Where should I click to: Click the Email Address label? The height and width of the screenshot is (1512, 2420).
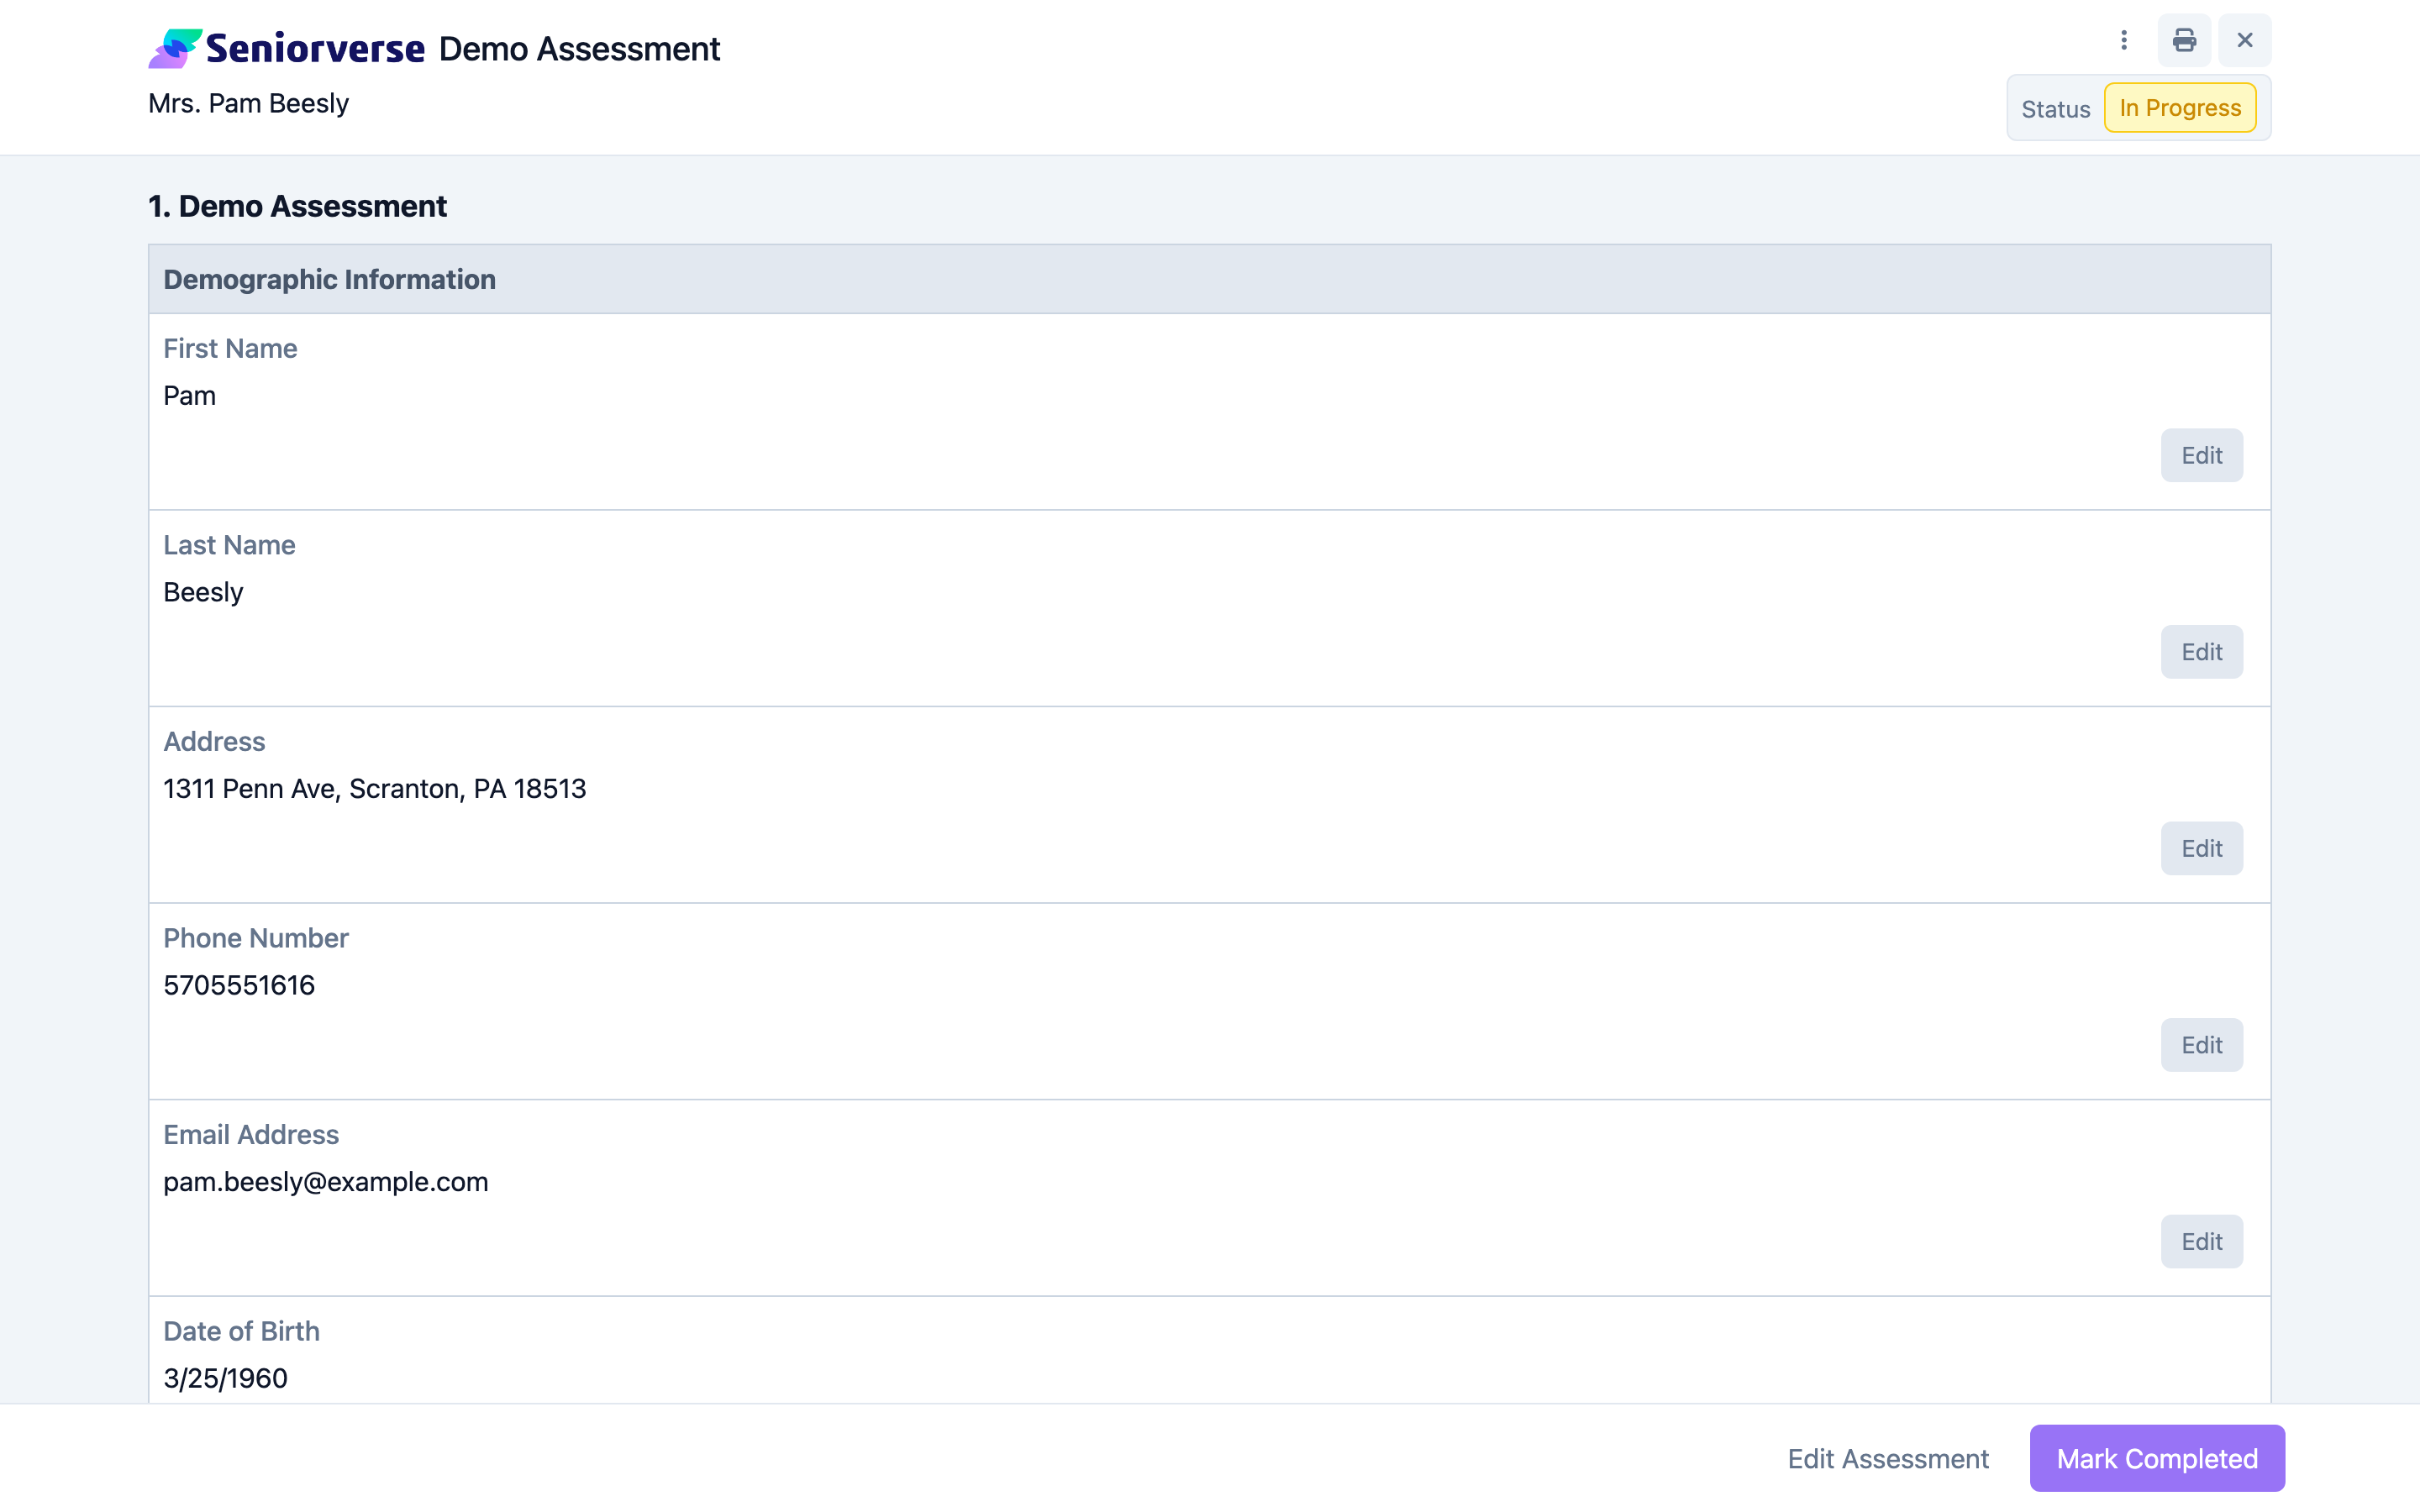[x=251, y=1135]
